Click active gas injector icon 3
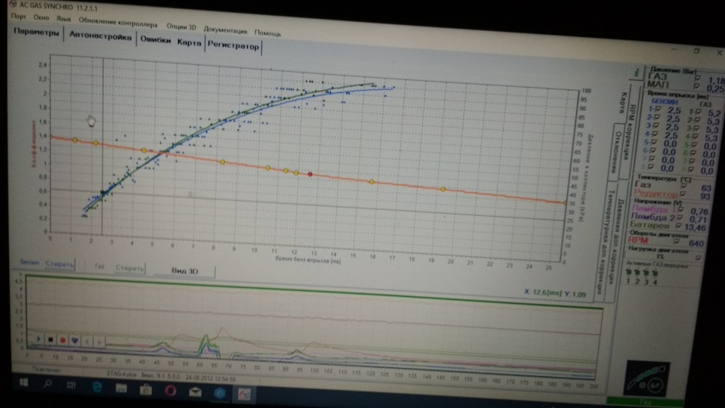The image size is (725, 408). [646, 274]
